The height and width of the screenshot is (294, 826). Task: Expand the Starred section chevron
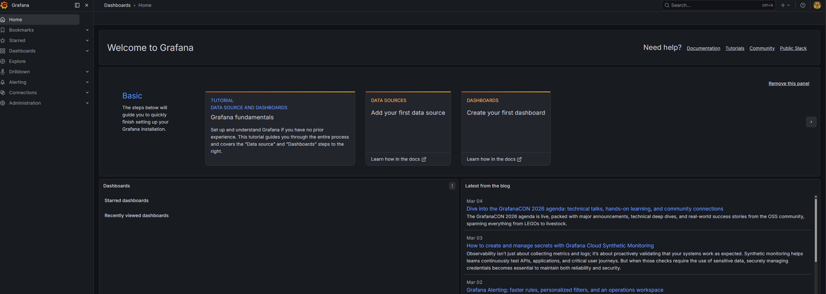[87, 40]
